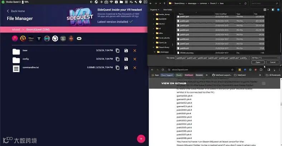This screenshot has width=282, height=146.
Task: Open the view options dropdown arrow in file dialog
Action: pyautogui.click(x=268, y=10)
